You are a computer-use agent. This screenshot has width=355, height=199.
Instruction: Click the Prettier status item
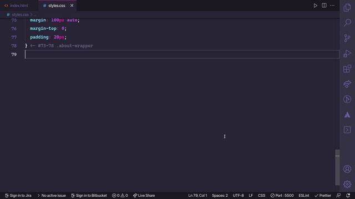[323, 195]
